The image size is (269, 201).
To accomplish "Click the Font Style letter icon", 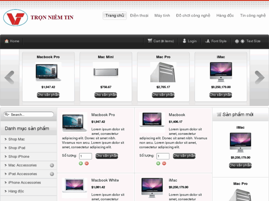I will 207,41.
